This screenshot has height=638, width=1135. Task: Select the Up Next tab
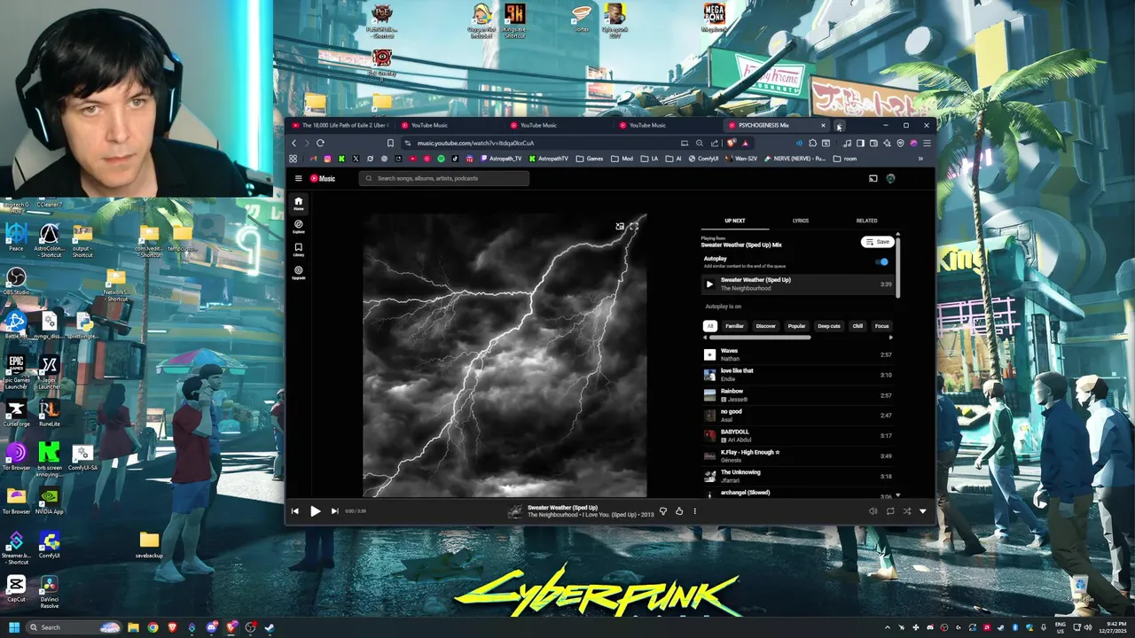coord(735,221)
